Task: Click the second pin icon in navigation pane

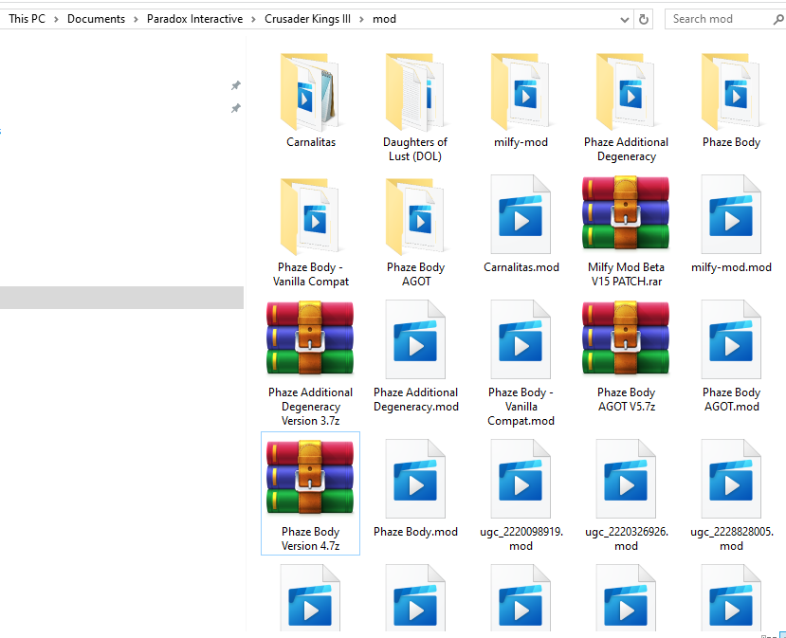Action: tap(235, 108)
